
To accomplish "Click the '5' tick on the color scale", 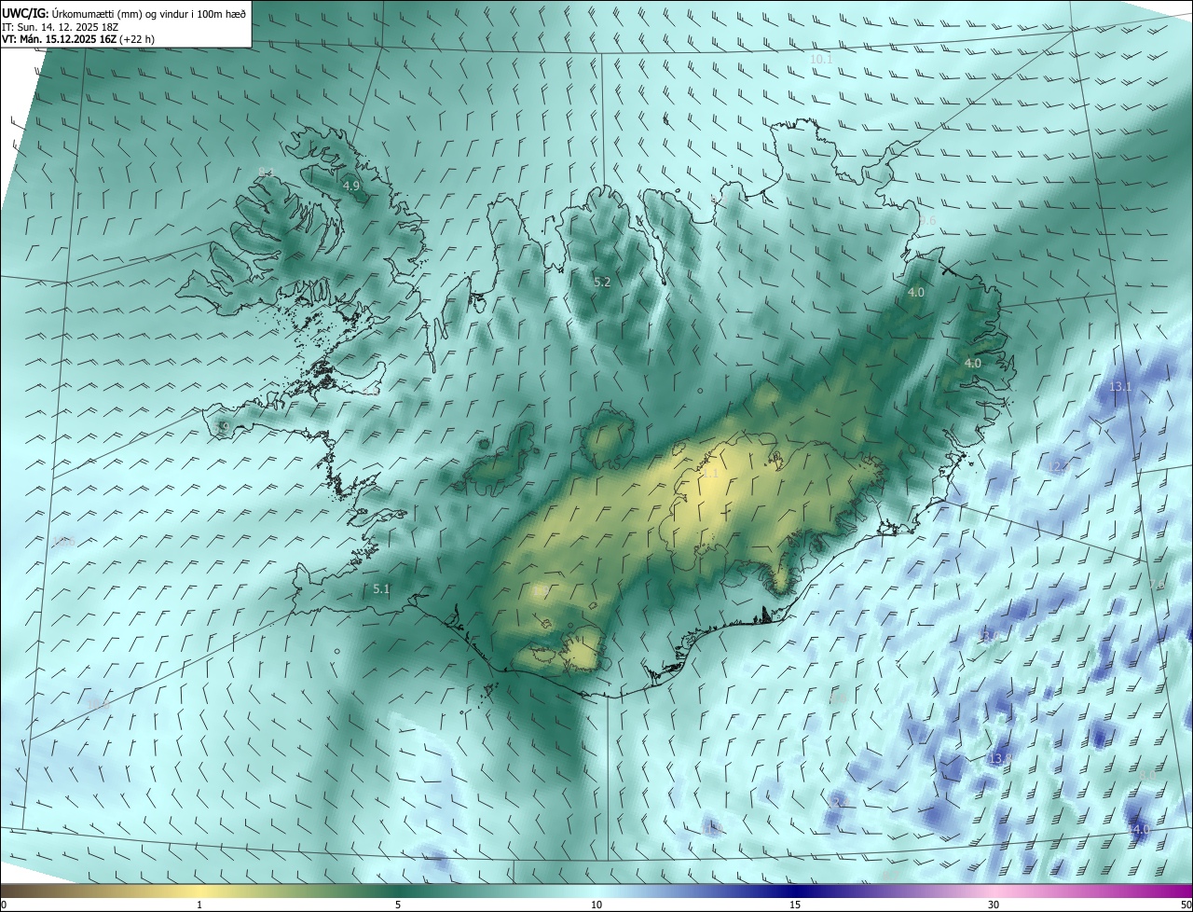I will coord(398,905).
